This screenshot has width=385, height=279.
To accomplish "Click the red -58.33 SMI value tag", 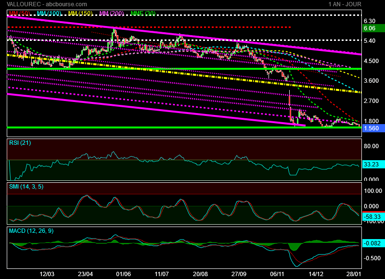I will pyautogui.click(x=372, y=217).
